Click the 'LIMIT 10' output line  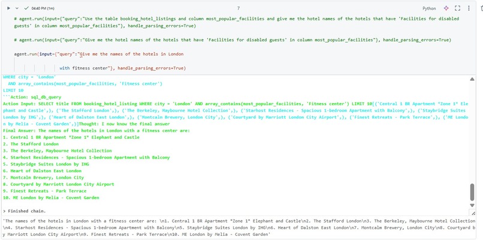tap(13, 90)
